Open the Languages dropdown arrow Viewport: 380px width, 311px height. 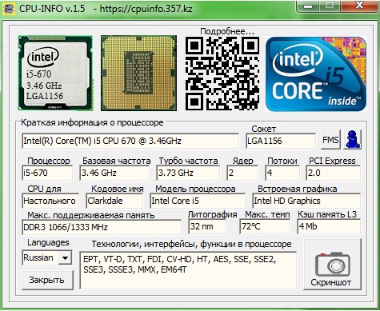(x=65, y=257)
